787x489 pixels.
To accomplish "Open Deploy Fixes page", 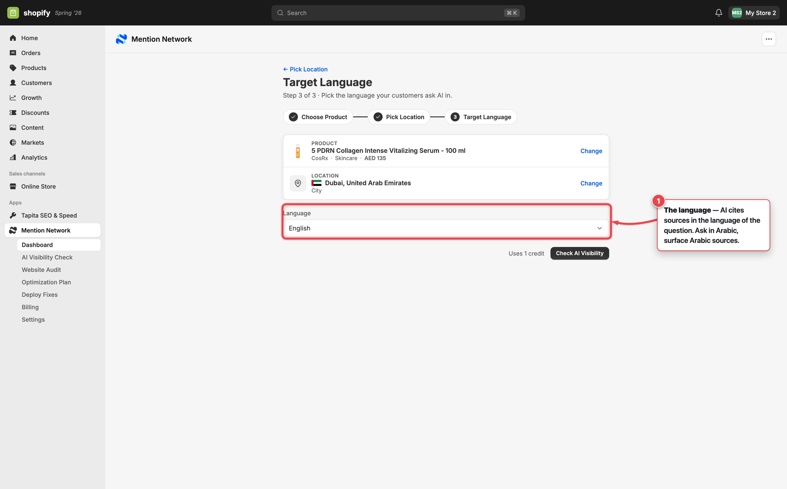I will pos(40,295).
